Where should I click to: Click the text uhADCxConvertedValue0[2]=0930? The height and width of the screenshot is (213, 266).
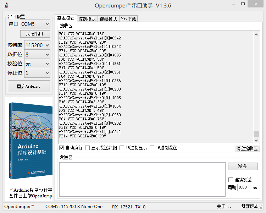point(90,115)
